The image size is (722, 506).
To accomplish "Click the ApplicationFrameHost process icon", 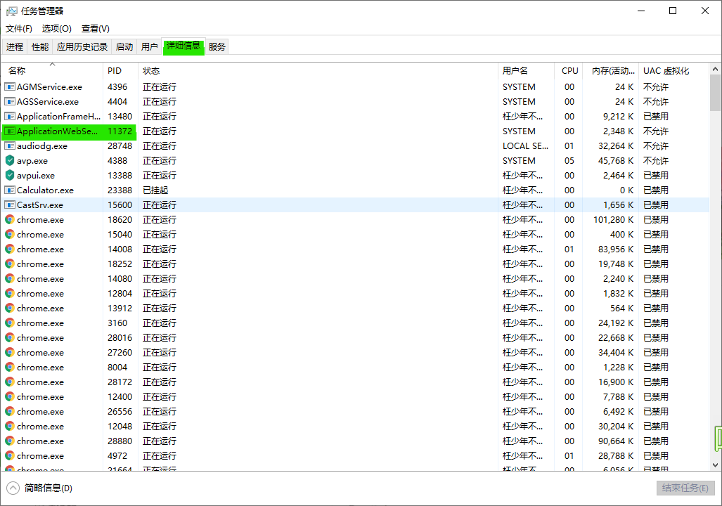I will [x=10, y=116].
